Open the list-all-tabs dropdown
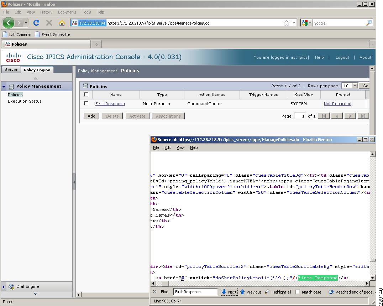Screen dimensions: 383x306 (372, 44)
